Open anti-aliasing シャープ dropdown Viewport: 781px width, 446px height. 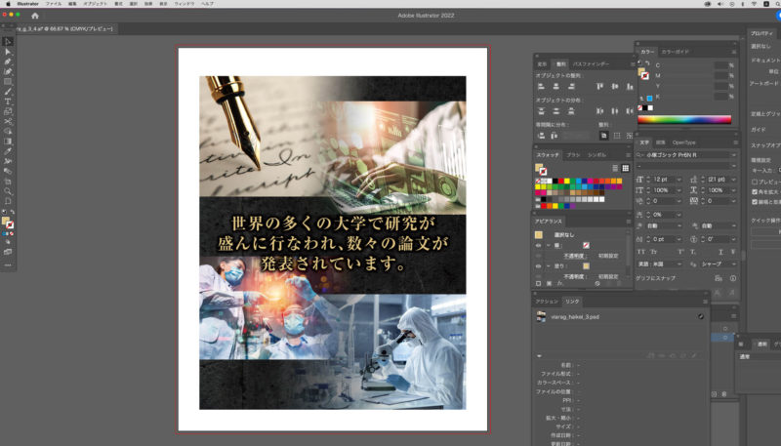pyautogui.click(x=718, y=264)
